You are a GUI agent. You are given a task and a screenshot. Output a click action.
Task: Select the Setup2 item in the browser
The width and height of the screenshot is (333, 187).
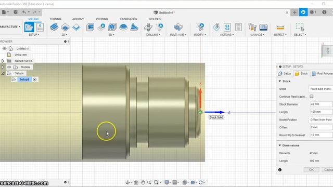click(24, 79)
